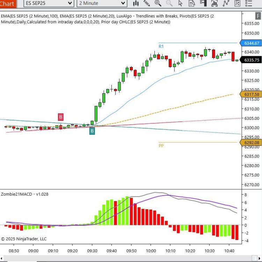Select the cursor pointer tool
262x262 pixels.
181,3
